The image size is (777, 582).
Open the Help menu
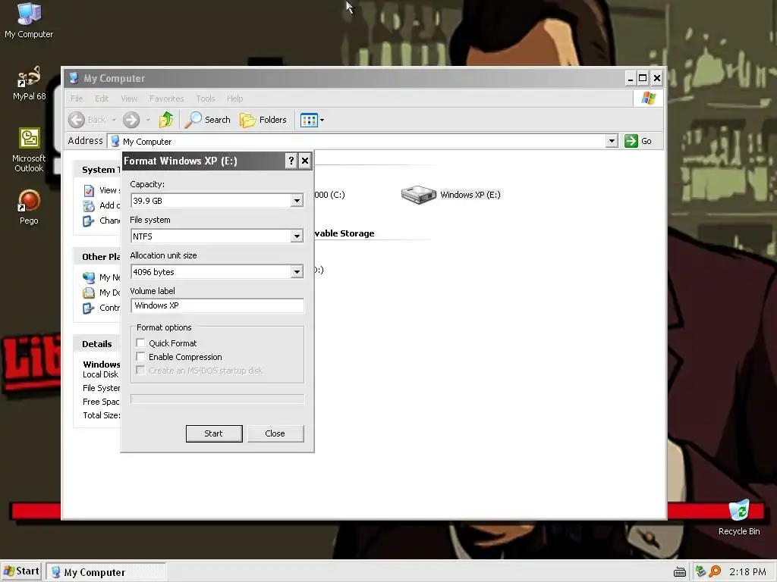click(x=235, y=99)
